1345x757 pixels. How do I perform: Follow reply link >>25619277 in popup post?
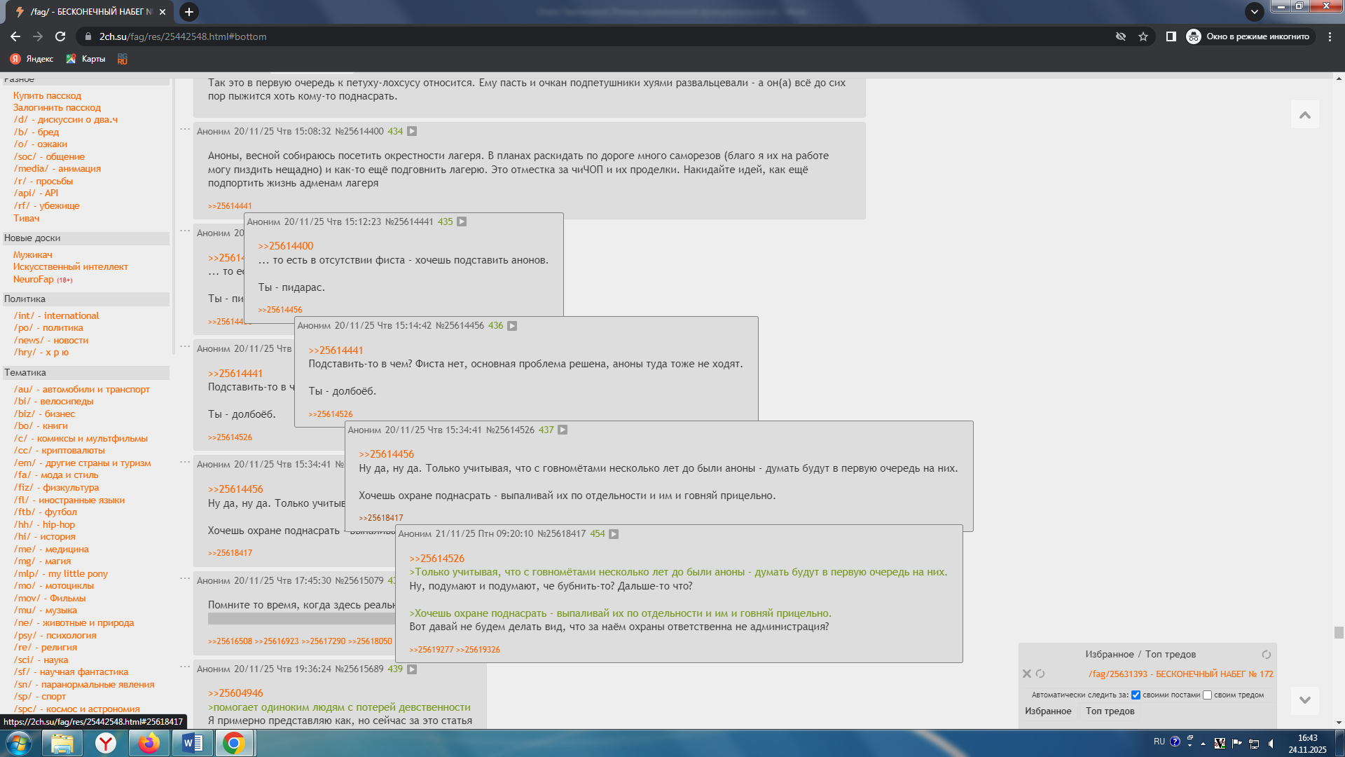pos(431,650)
